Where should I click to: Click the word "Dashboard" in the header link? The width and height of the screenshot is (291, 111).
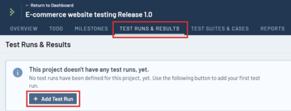[63, 5]
